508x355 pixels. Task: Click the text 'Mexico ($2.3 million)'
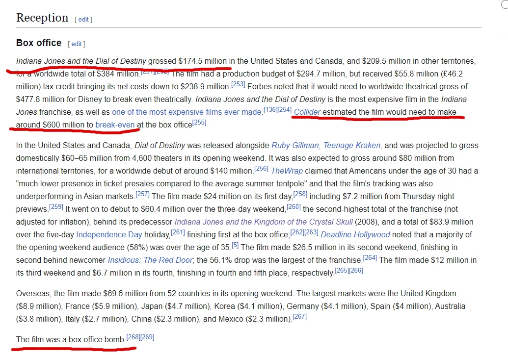(255, 319)
